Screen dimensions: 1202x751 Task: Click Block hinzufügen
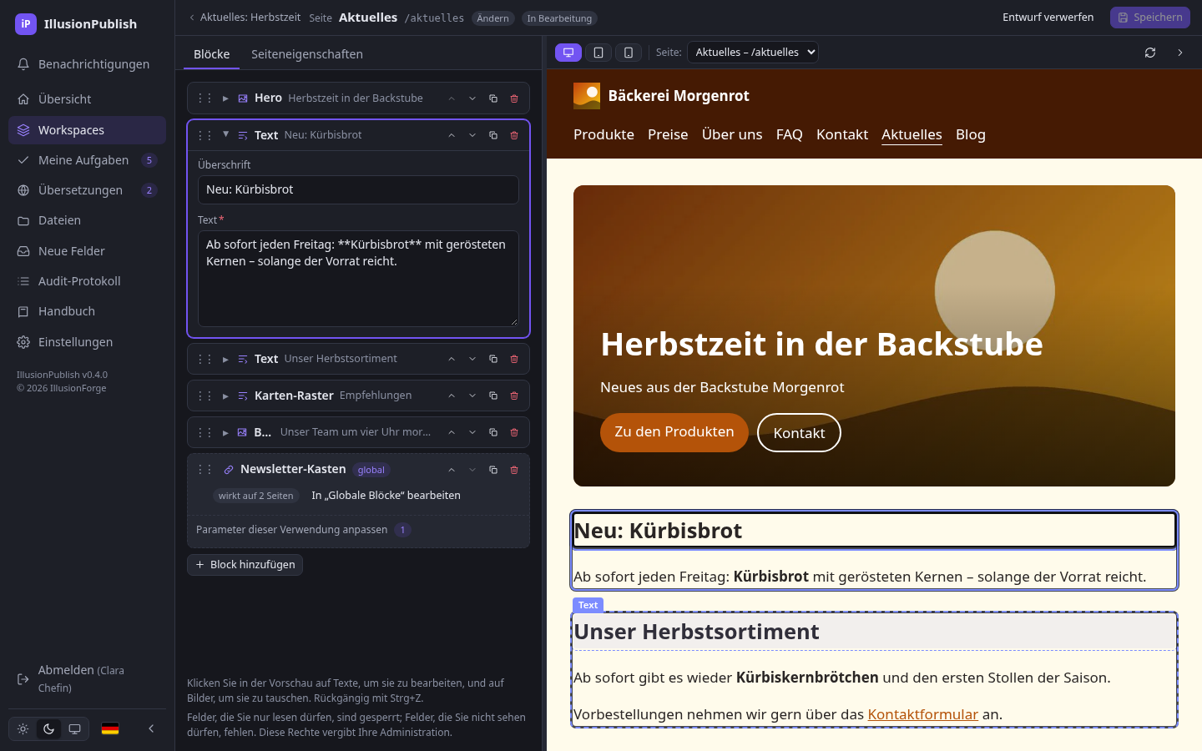pyautogui.click(x=245, y=565)
